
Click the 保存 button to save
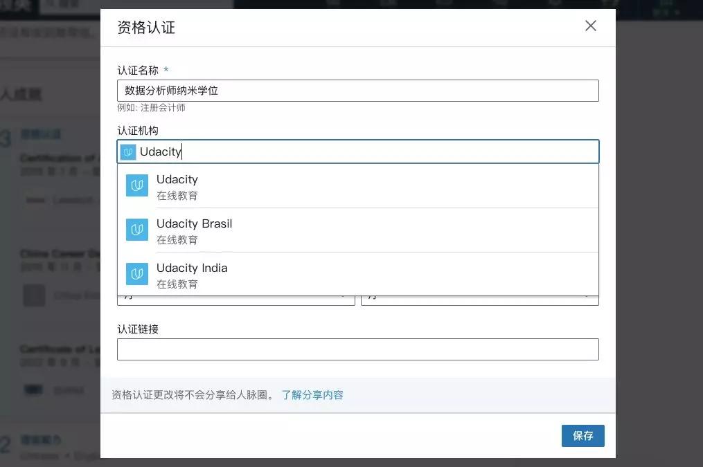[x=582, y=436]
